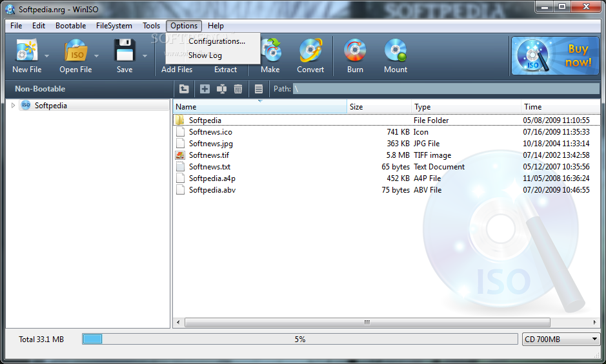Sort files by Time column header

pos(560,106)
